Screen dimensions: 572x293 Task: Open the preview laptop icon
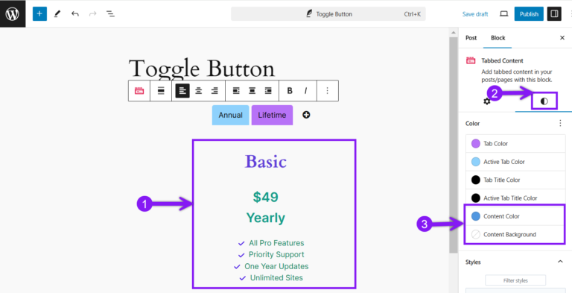503,14
